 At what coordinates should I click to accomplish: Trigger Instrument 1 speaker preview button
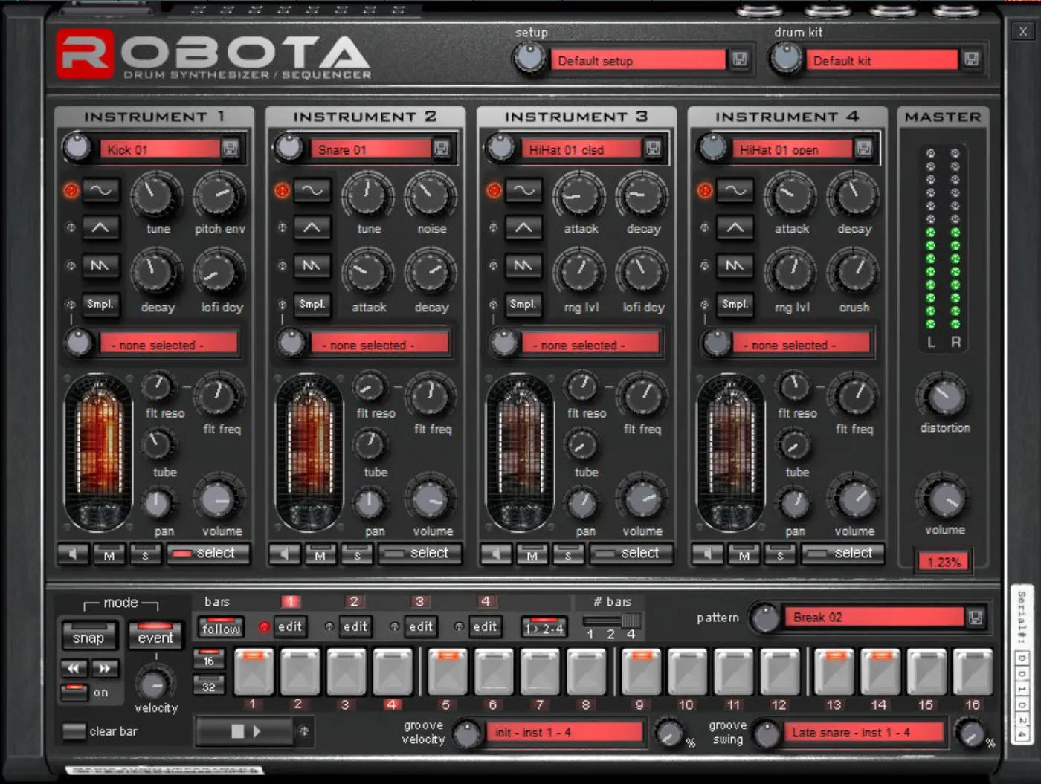(x=73, y=554)
